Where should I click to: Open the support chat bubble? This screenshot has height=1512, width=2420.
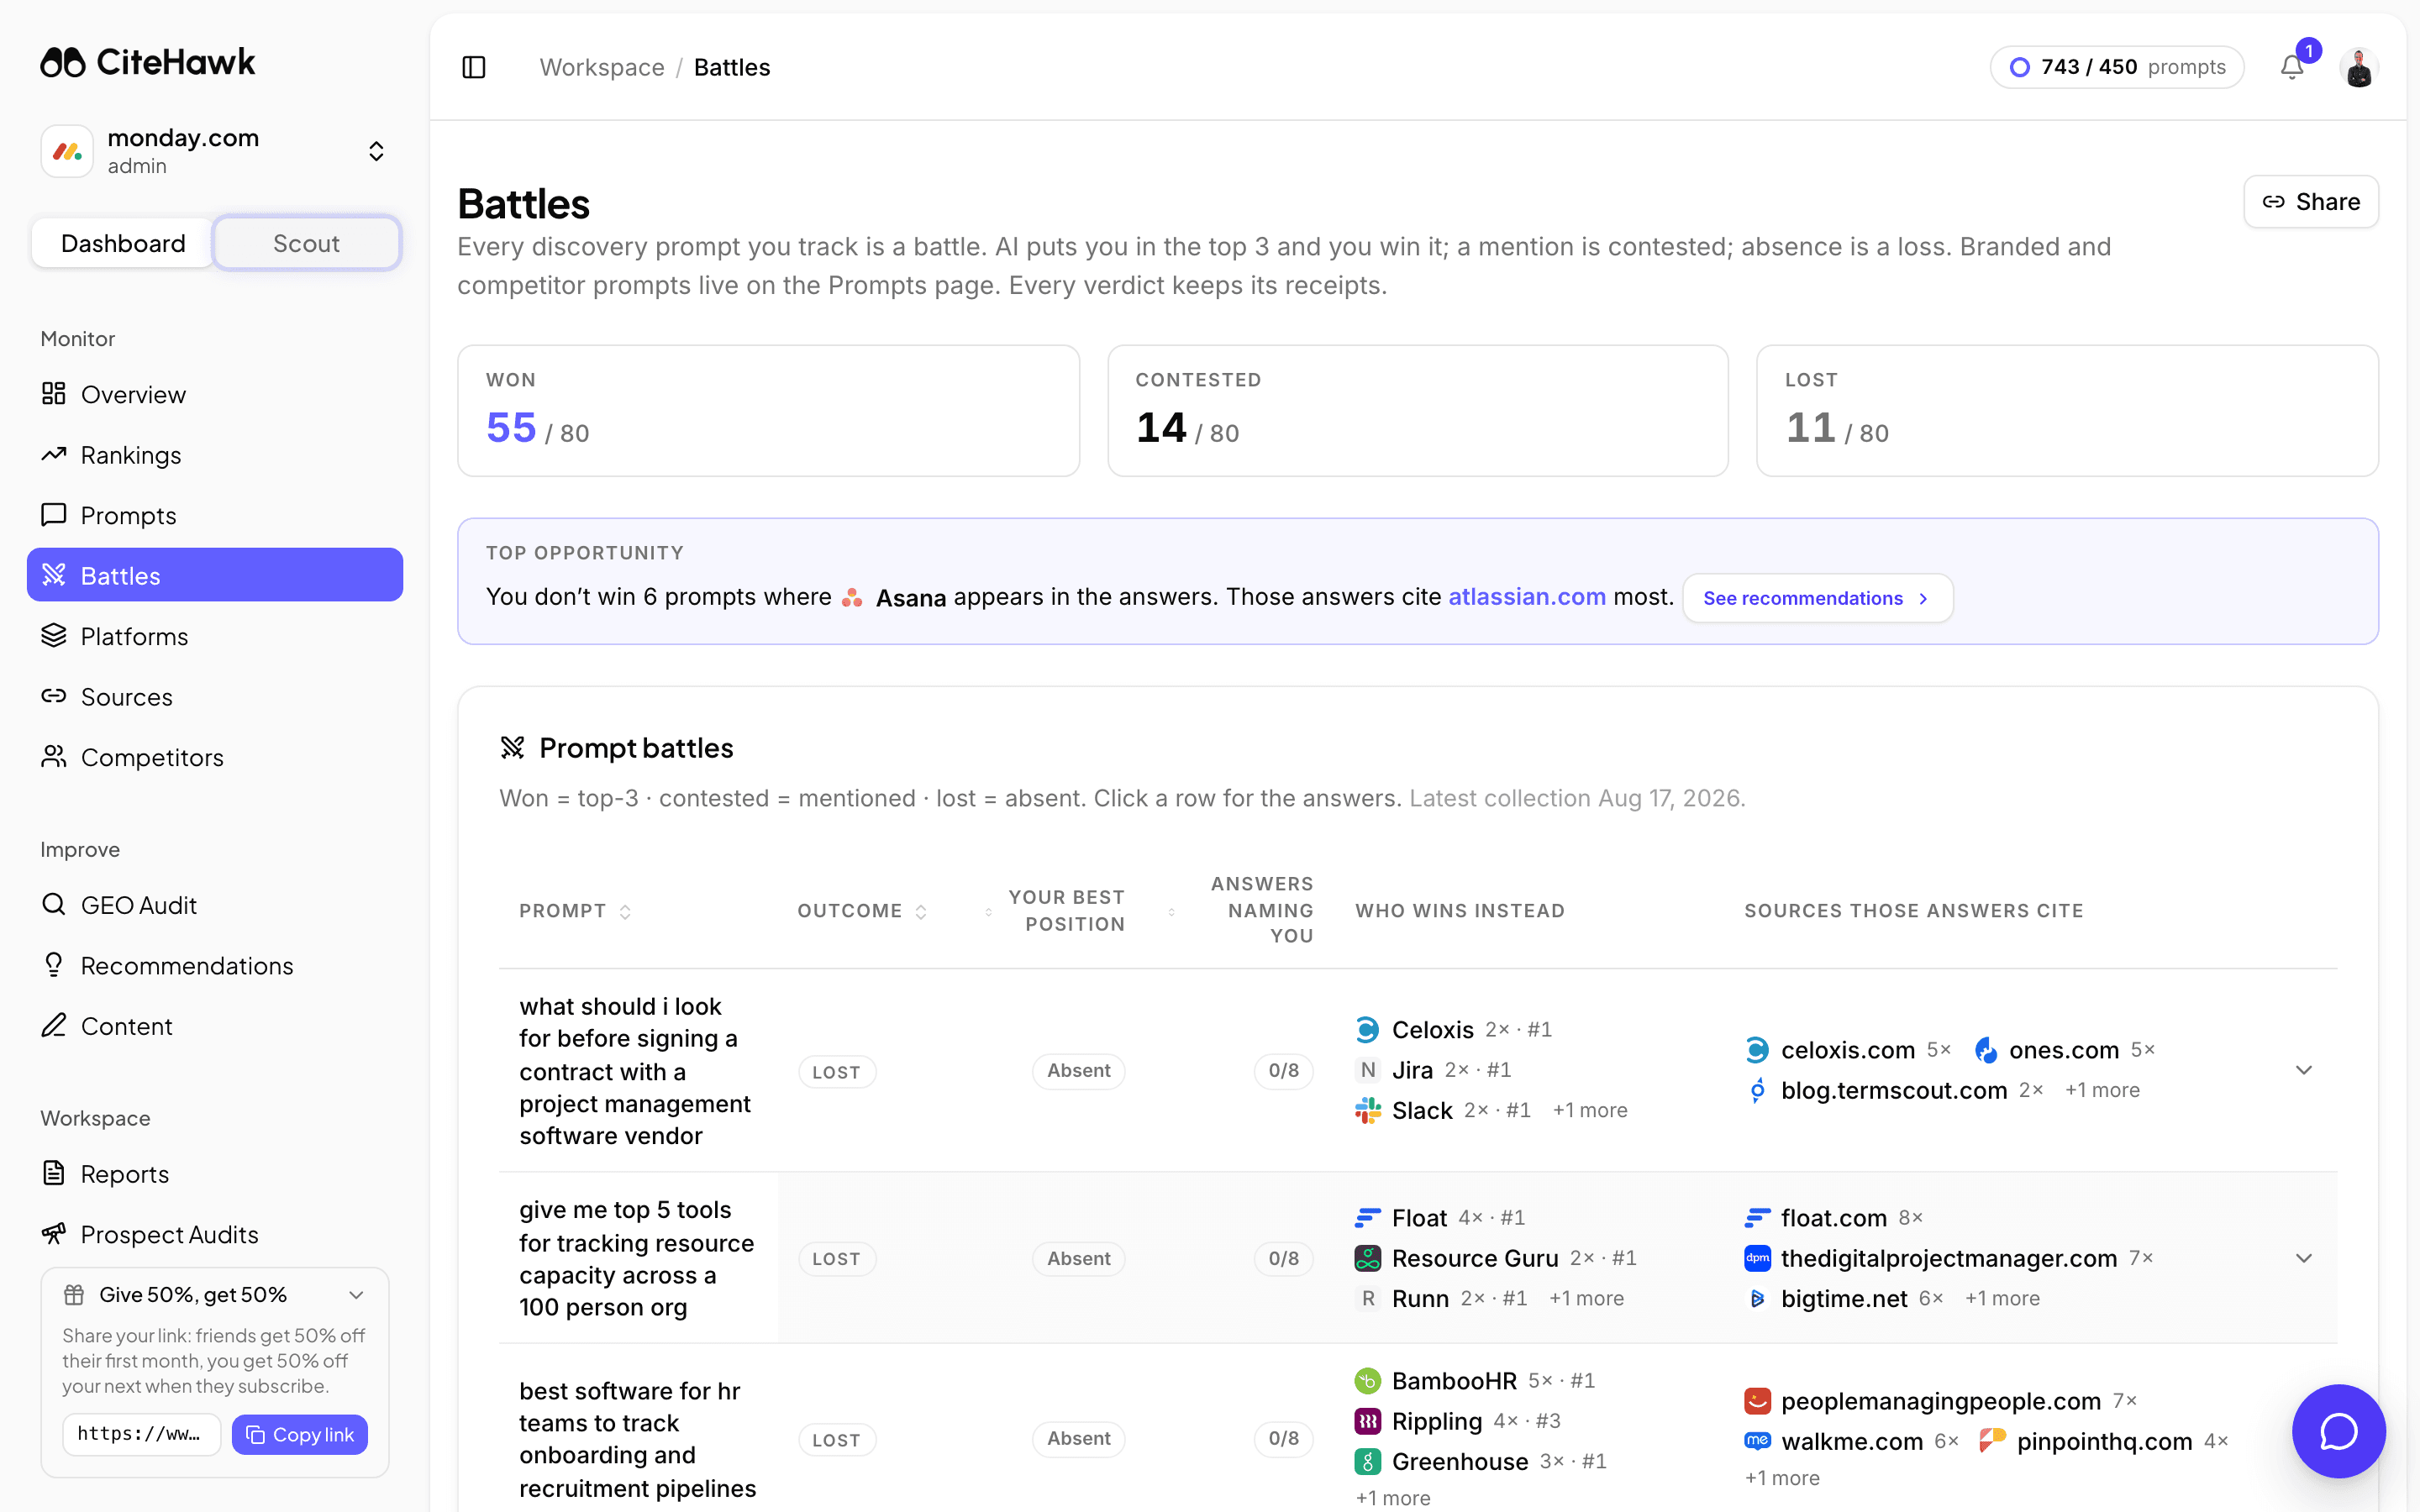coord(2338,1431)
